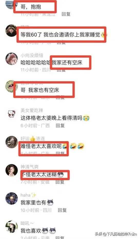Open the avatar of 好运连连
Viewport: 140px width, 239px height.
12,142
